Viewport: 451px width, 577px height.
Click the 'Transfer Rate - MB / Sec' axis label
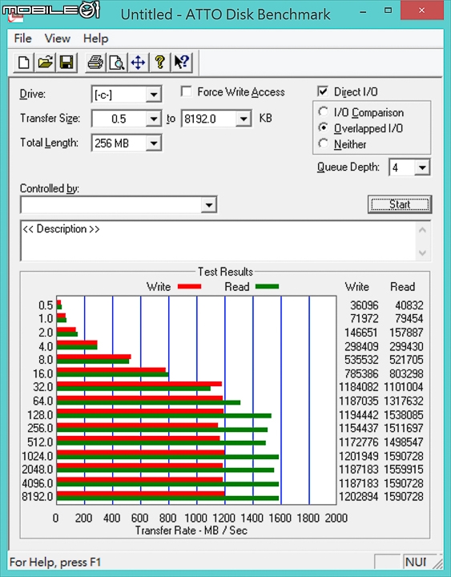pos(191,531)
